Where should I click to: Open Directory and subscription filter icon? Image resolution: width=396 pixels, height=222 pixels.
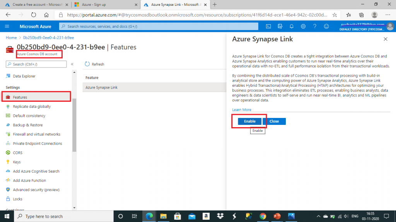click(280, 26)
